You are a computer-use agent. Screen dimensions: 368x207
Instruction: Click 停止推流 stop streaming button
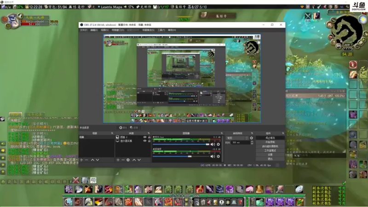coord(270,138)
